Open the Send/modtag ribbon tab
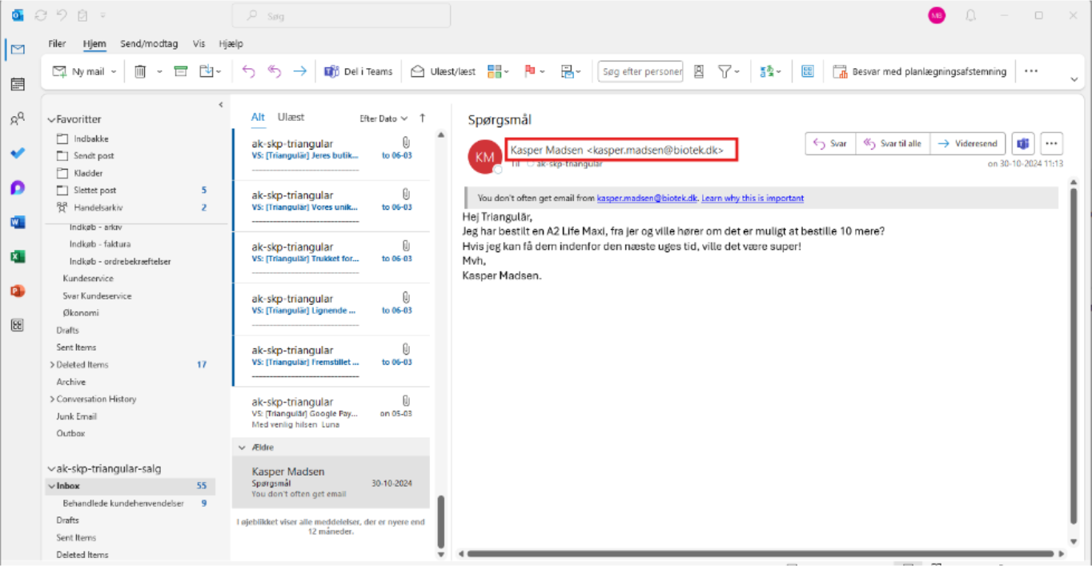 coord(149,44)
